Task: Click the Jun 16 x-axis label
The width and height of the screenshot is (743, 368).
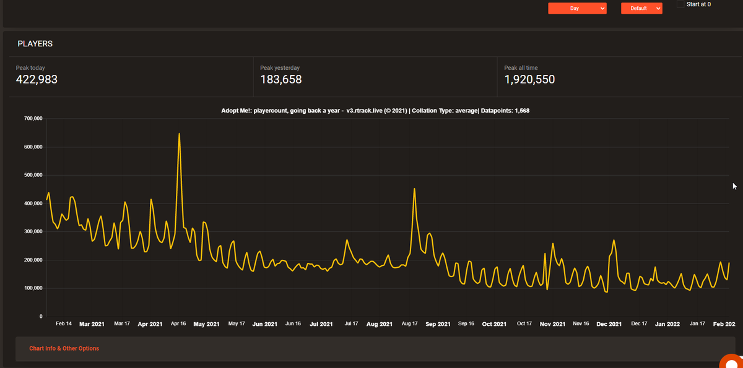Action: pyautogui.click(x=293, y=323)
